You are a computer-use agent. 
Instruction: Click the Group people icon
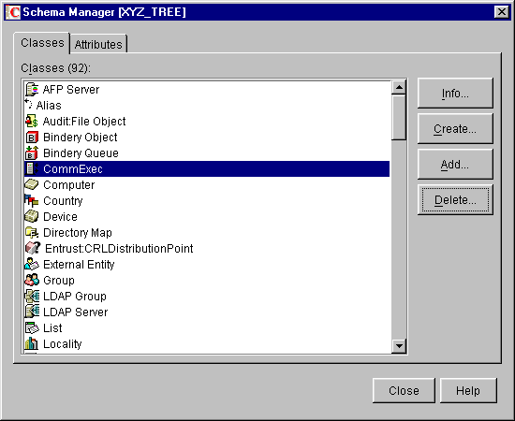[x=32, y=280]
